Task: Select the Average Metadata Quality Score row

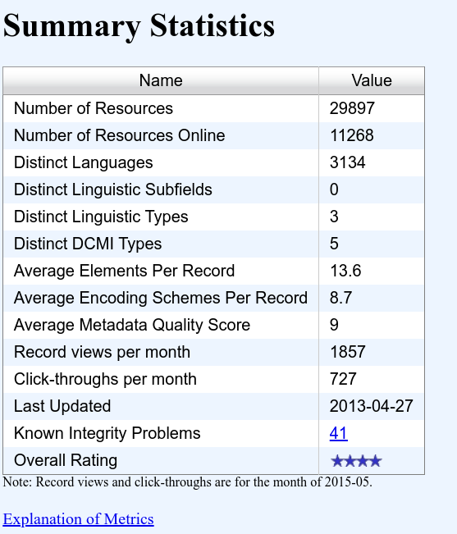Action: coord(214,325)
